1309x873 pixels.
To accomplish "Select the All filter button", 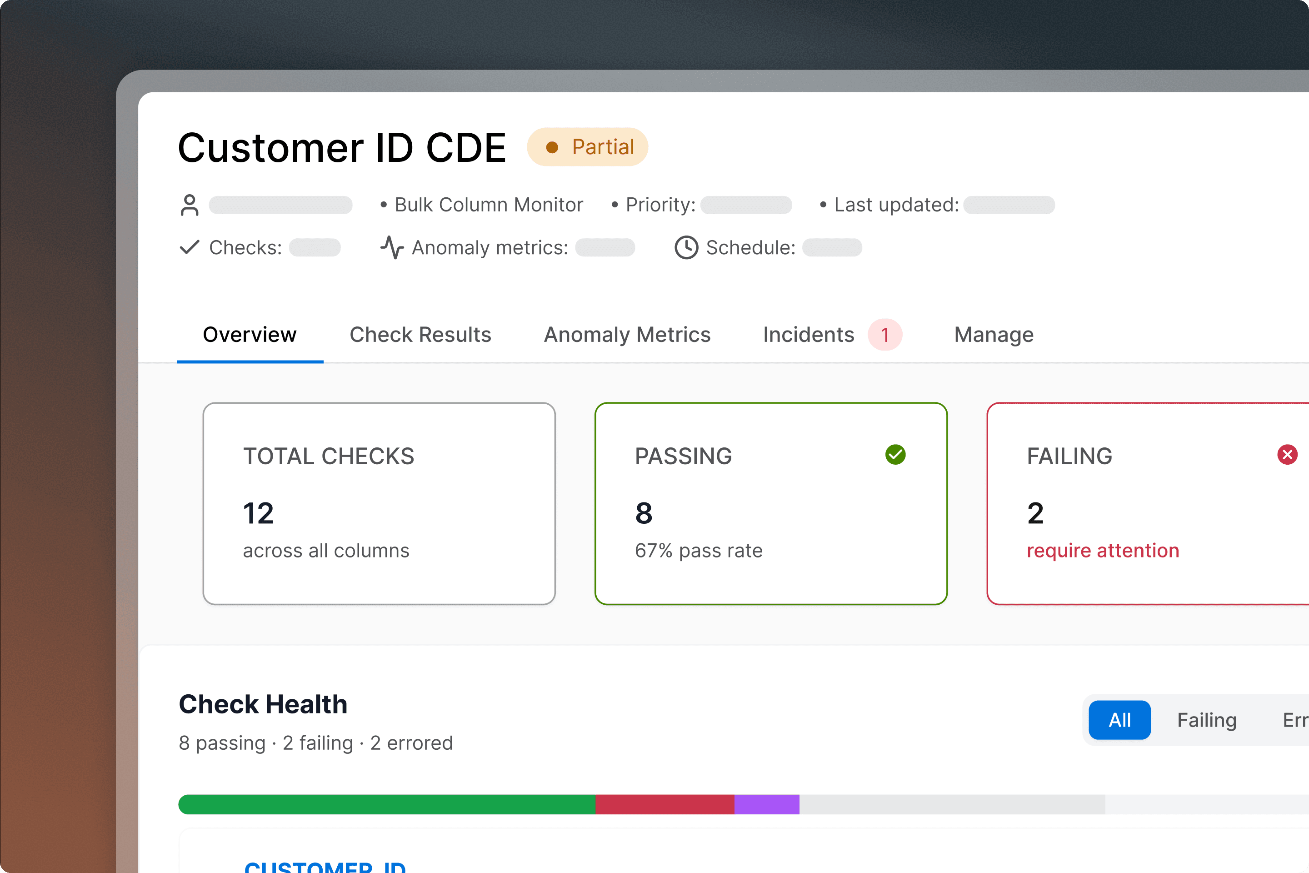I will 1120,720.
